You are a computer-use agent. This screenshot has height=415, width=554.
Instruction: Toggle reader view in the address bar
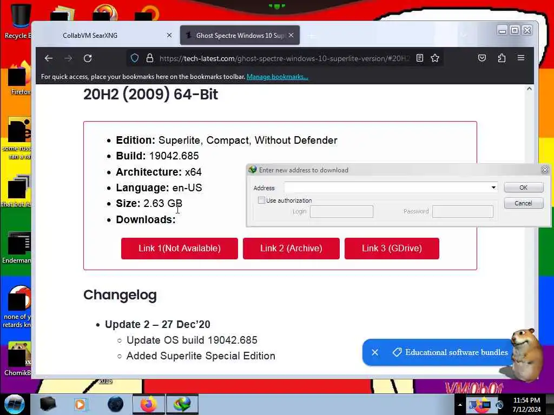coord(419,58)
